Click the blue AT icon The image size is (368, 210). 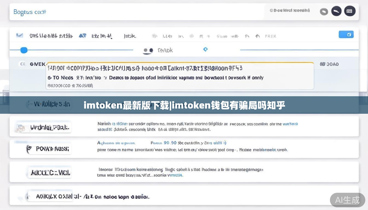tap(82, 36)
